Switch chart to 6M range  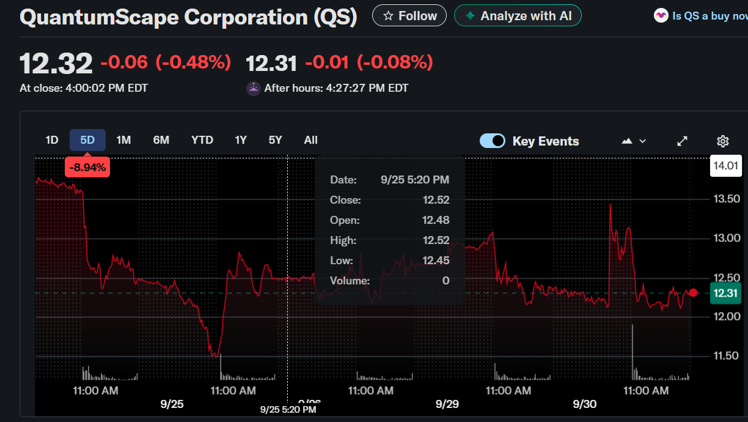pyautogui.click(x=161, y=140)
